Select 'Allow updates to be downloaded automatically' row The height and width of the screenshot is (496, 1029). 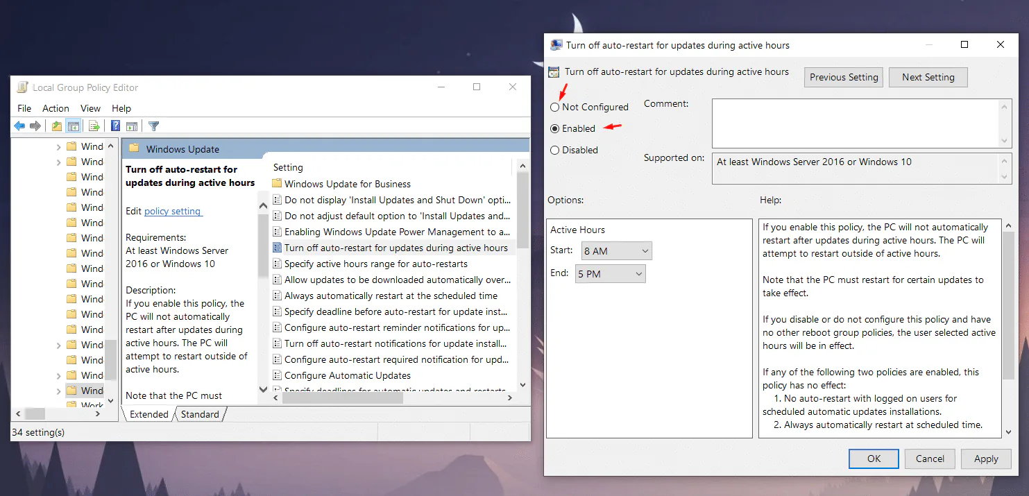coord(398,280)
